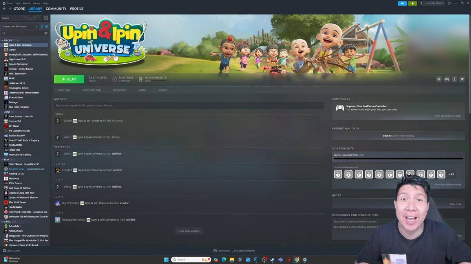
Task: Open controller layout icon beside settings gear
Action: [447, 79]
